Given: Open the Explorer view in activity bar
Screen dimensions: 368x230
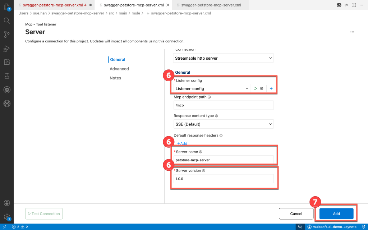Looking at the screenshot, I should pyautogui.click(x=6, y=7).
